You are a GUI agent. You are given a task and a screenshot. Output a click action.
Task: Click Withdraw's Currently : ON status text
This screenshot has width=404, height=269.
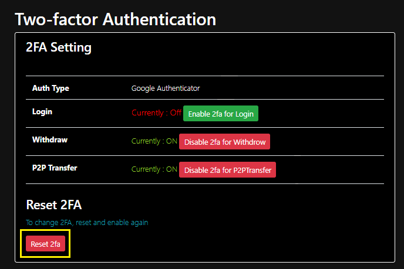[x=154, y=141]
